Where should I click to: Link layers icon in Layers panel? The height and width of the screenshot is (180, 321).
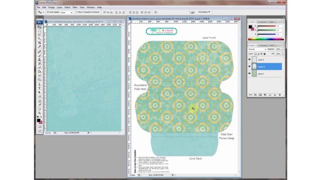tap(250, 95)
